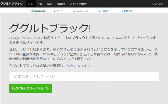Click the Ads by Google label

(x=39, y=11)
